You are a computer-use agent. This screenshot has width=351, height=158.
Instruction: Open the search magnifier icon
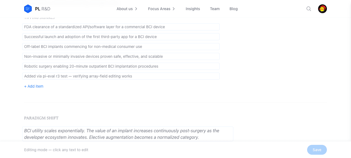[x=309, y=9]
